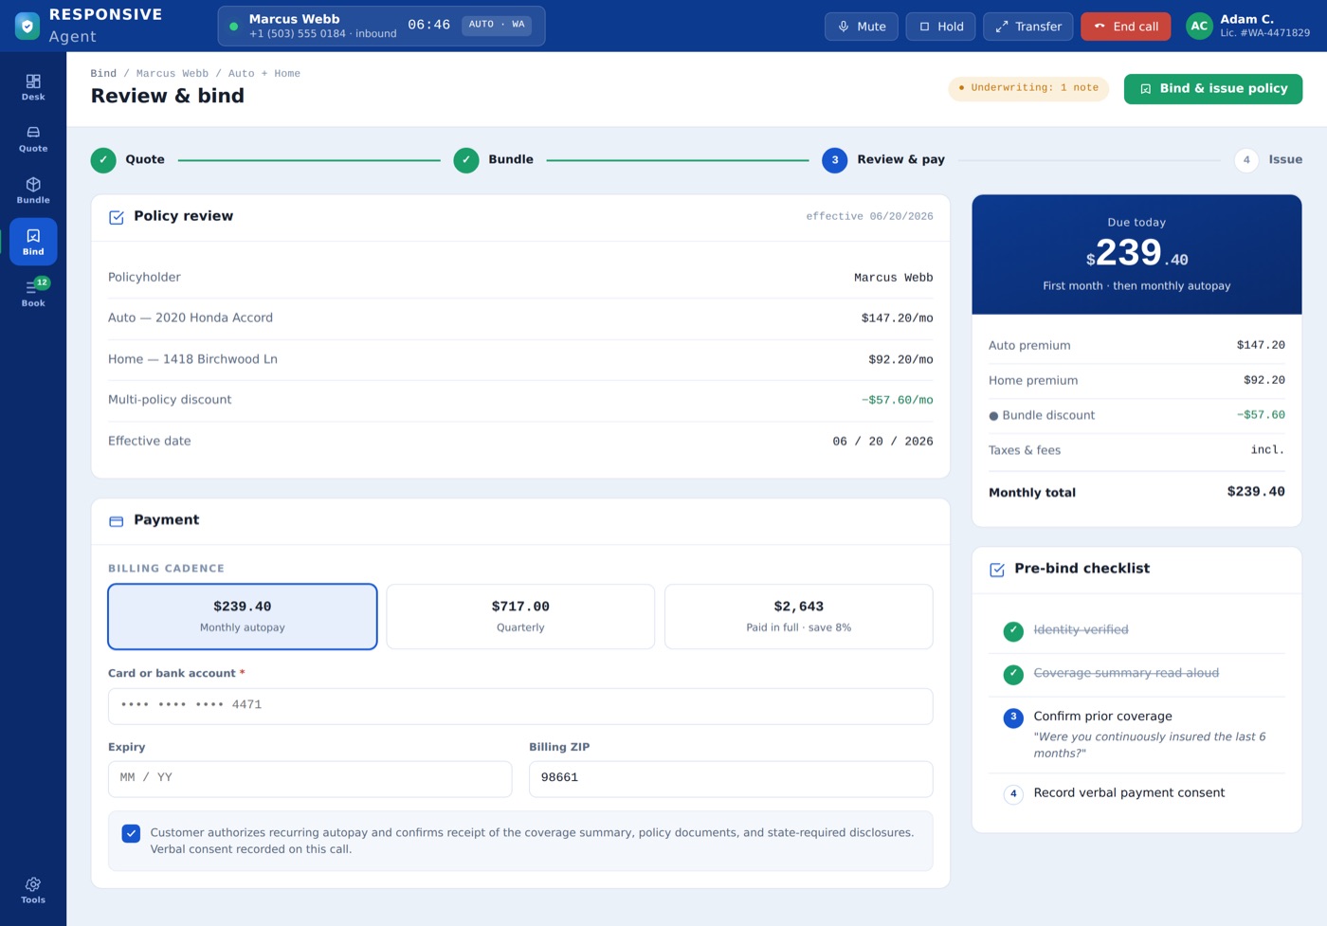This screenshot has width=1327, height=926.
Task: Select the Review & pay step
Action: click(883, 160)
